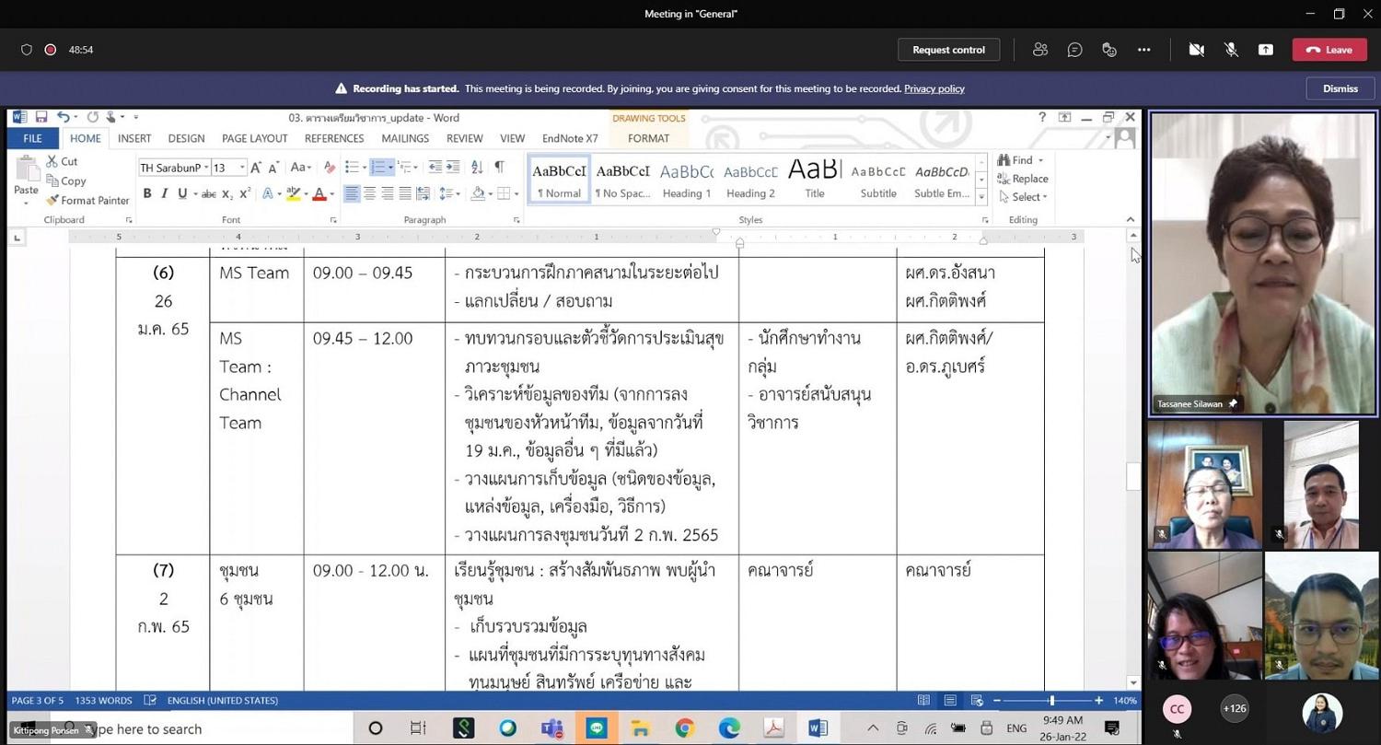Activate the Format Painter
This screenshot has height=745, width=1381.
click(88, 200)
